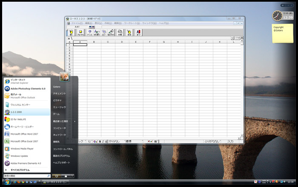Viewport: 298px width, 187px height.
Task: Toggle Underline in the Lotus status bar
Action: pyautogui.click(x=106, y=142)
